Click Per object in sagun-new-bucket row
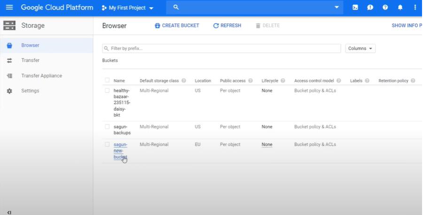This screenshot has width=423, height=215. (230, 144)
